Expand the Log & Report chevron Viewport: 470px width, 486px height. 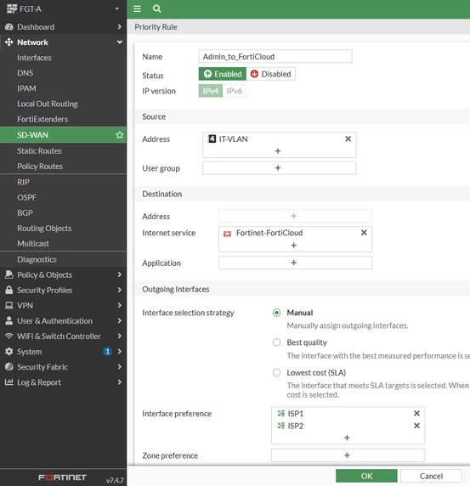point(119,382)
